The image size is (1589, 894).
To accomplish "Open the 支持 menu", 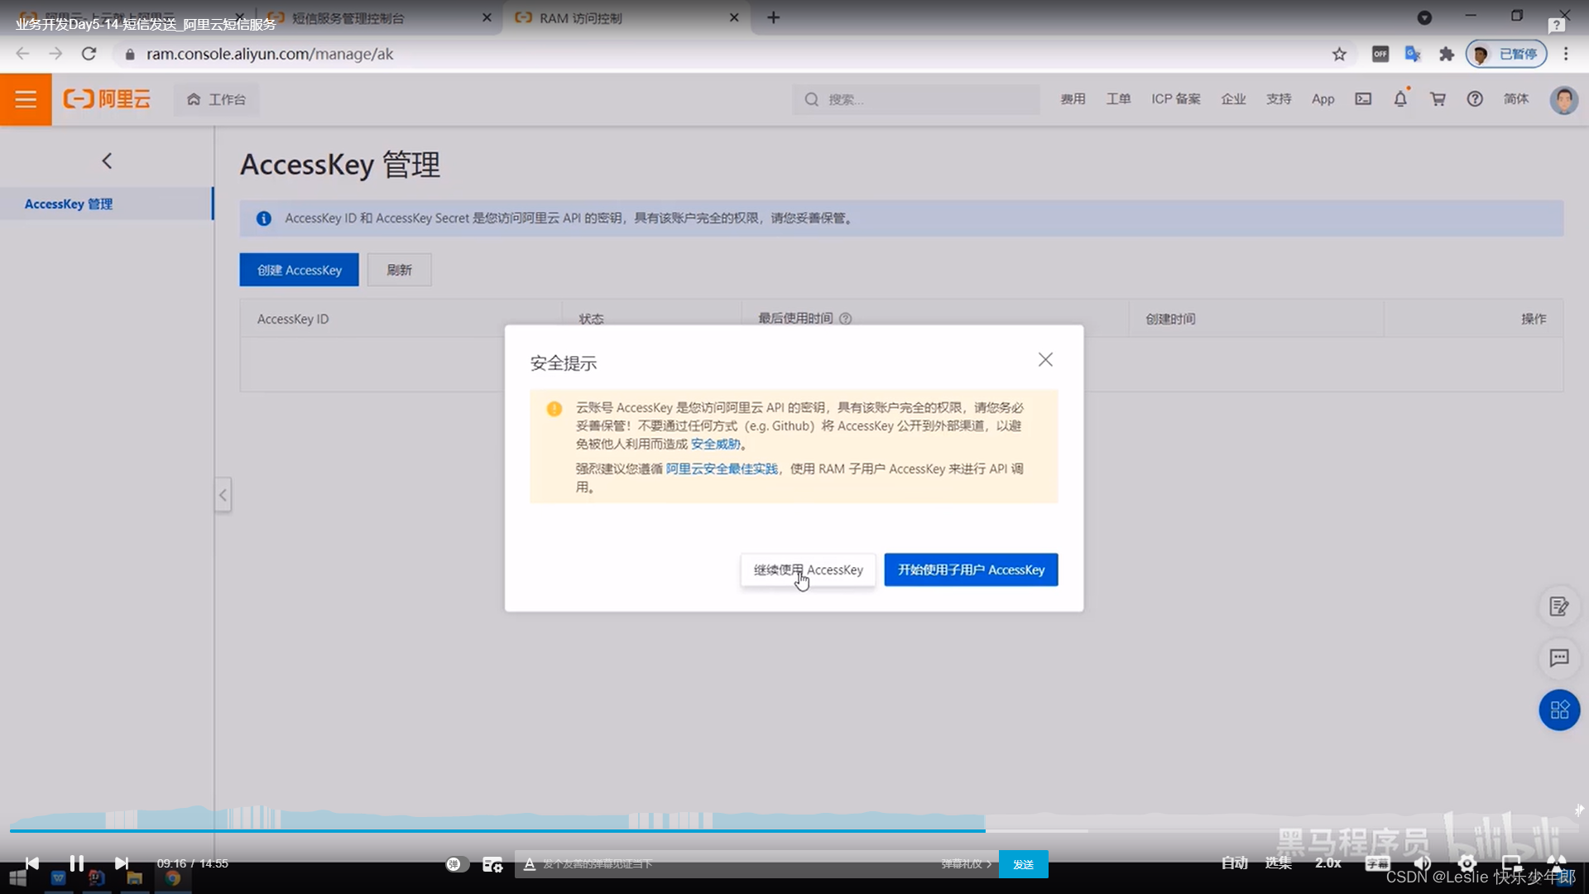I will (x=1279, y=99).
